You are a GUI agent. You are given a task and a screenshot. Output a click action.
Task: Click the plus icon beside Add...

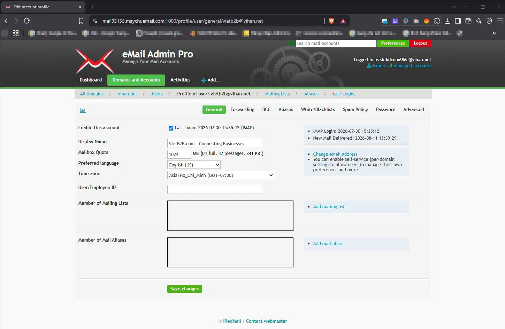[204, 80]
